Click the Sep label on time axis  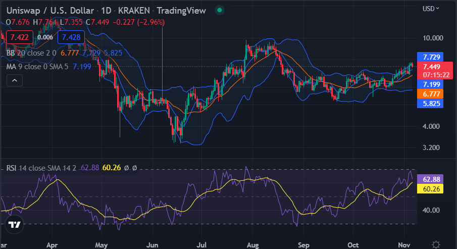coord(303,245)
